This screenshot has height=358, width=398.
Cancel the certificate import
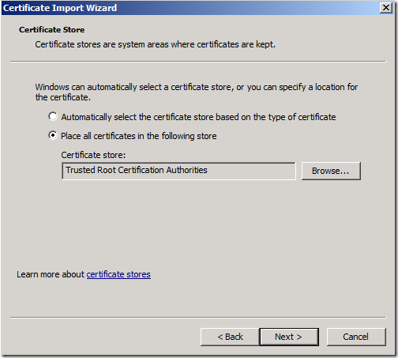(356, 337)
